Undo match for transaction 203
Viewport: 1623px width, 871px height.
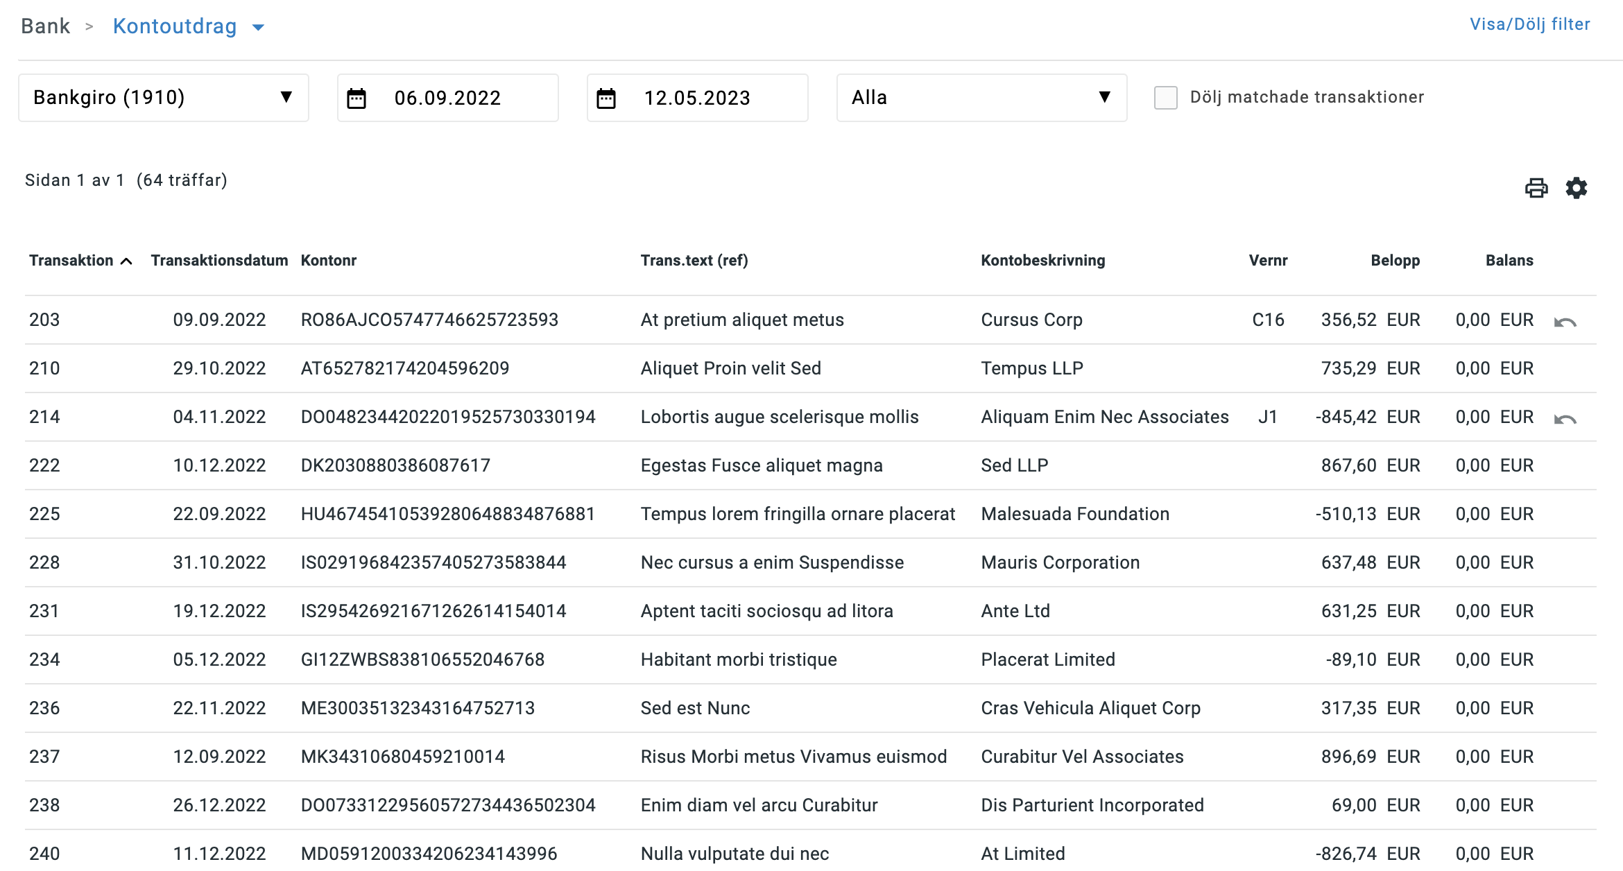click(1565, 322)
